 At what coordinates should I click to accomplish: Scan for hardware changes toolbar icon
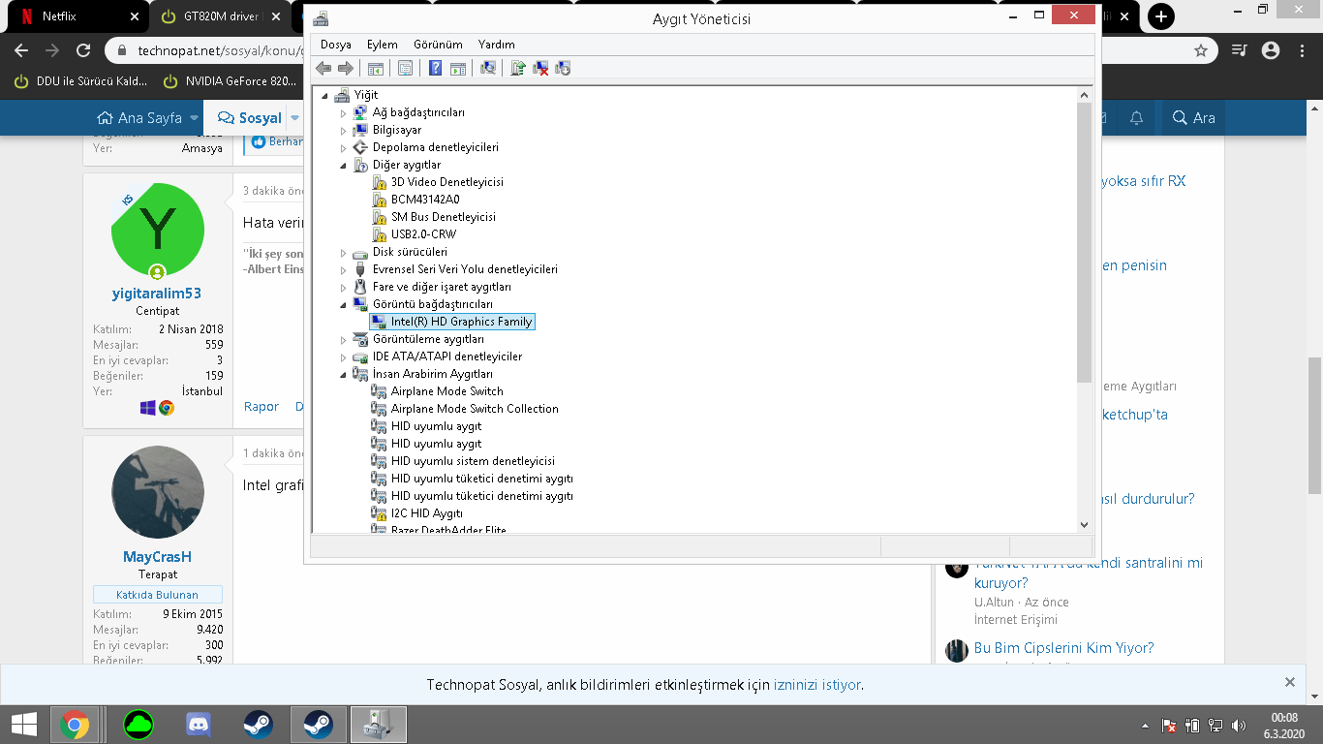click(x=488, y=68)
